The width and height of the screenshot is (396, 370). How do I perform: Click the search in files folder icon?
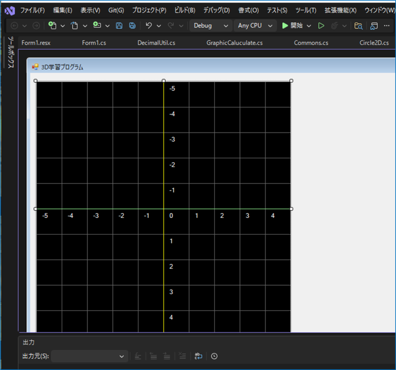tap(358, 26)
